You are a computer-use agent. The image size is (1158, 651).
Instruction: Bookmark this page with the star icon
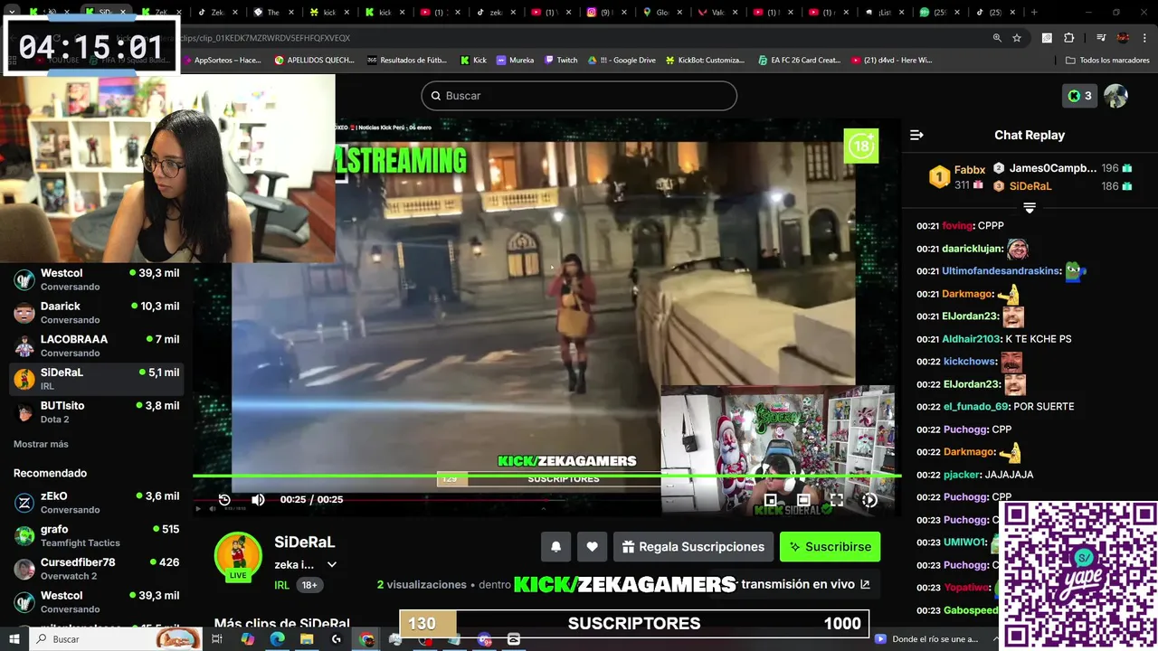[1017, 38]
